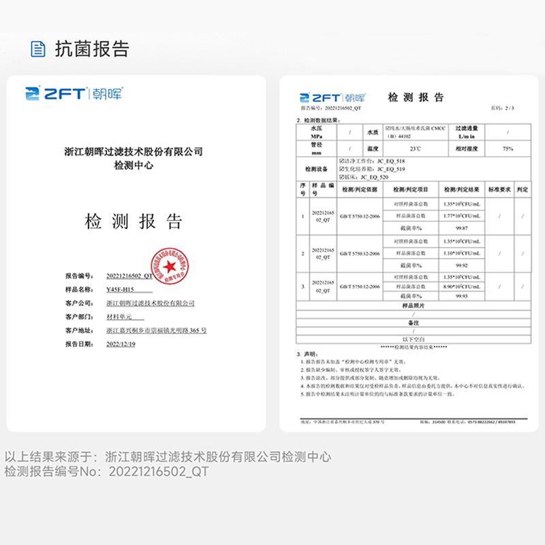Click the 浙江朝晖过滤技术股份有限公司 company title on the cover

click(134, 151)
